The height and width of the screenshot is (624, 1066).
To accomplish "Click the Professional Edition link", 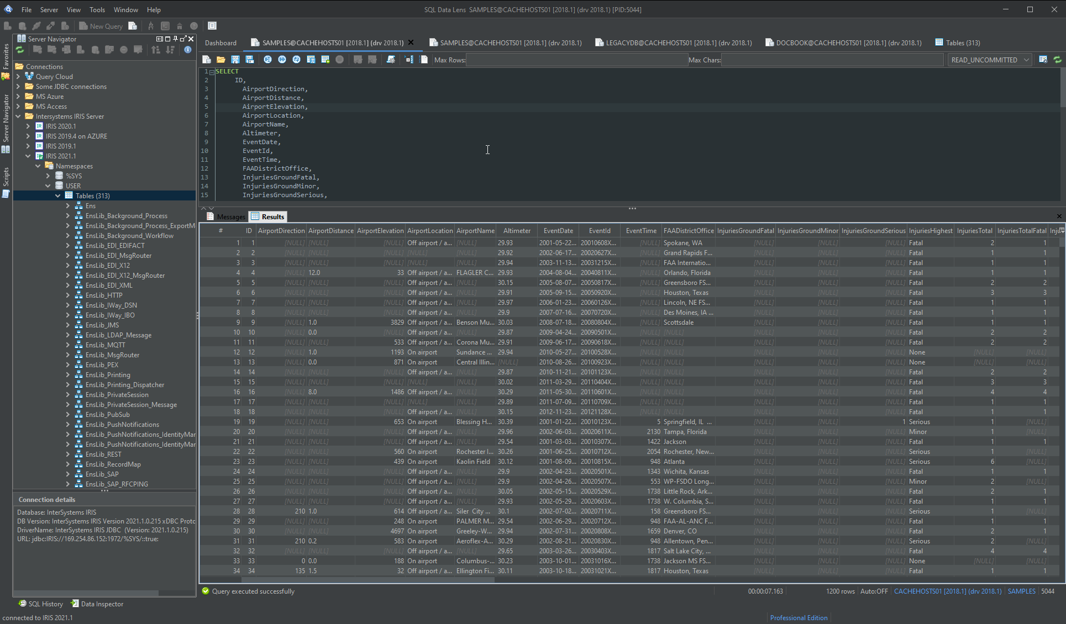I will tap(799, 617).
